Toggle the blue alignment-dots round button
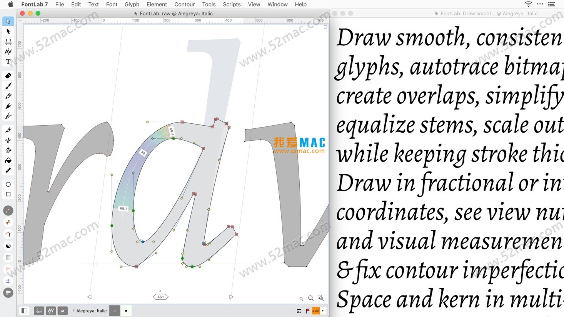Viewport: 564px width, 317px height. [x=8, y=281]
